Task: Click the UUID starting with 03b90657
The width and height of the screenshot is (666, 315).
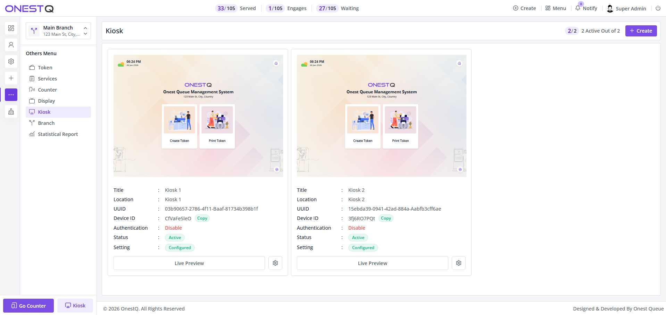Action: coord(211,209)
